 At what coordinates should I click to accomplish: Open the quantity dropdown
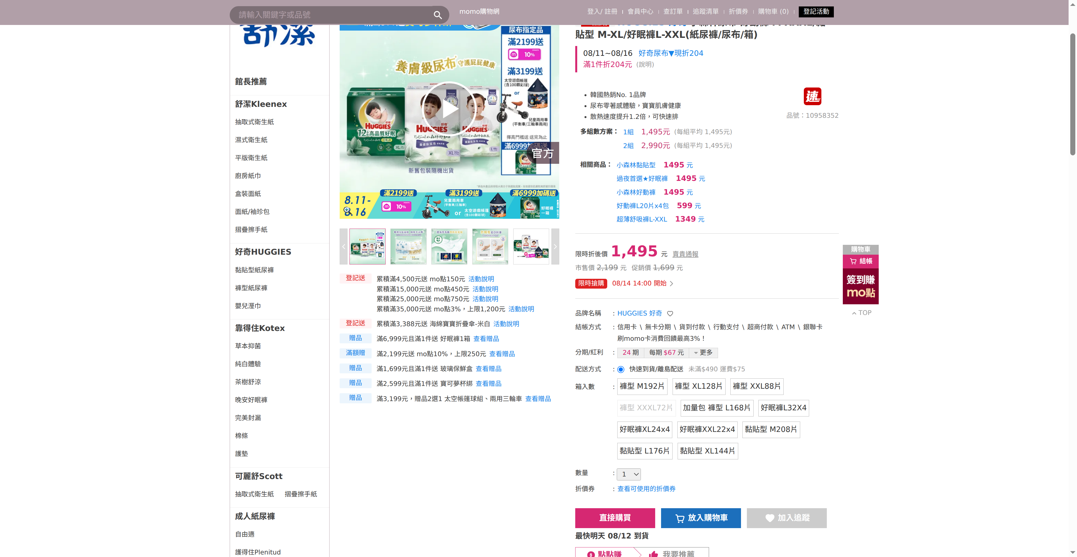click(629, 474)
